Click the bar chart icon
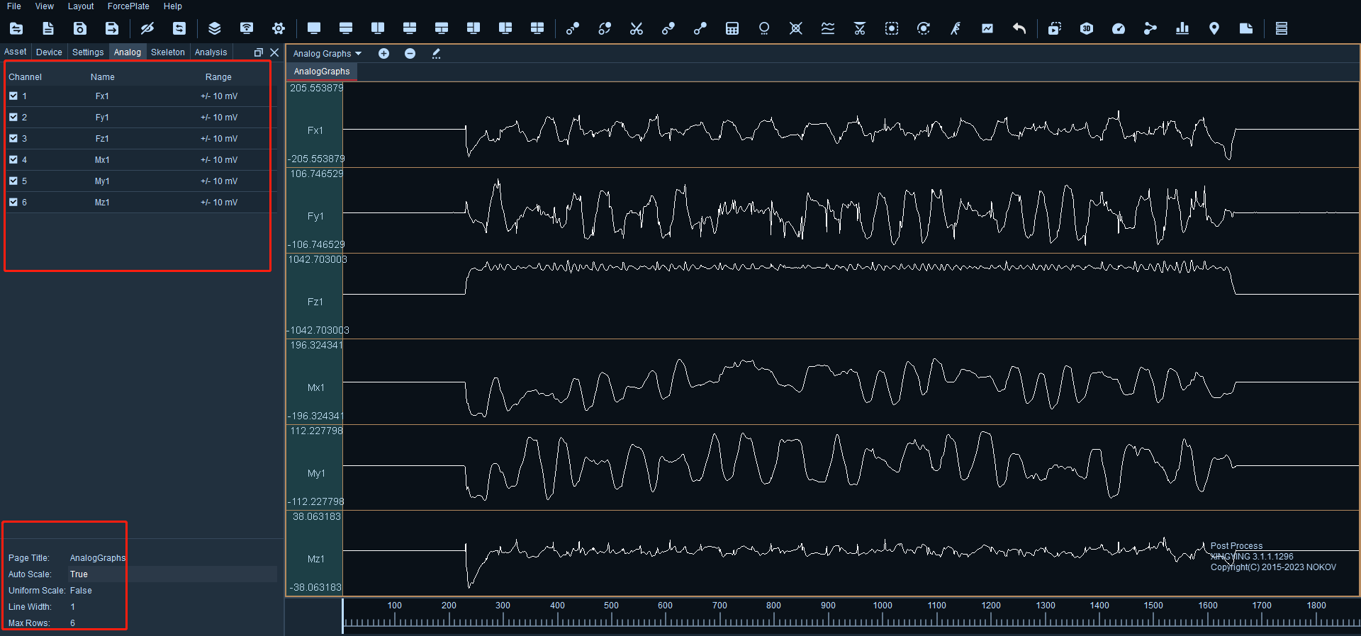This screenshot has height=636, width=1361. 1182,28
